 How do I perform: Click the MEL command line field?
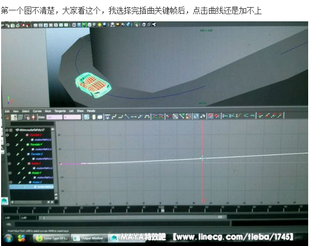tap(122, 224)
